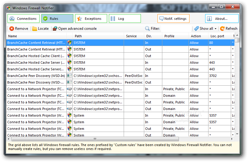Sort rules by the Action column
Image resolution: width=248 pixels, height=162 pixels.
[199, 36]
